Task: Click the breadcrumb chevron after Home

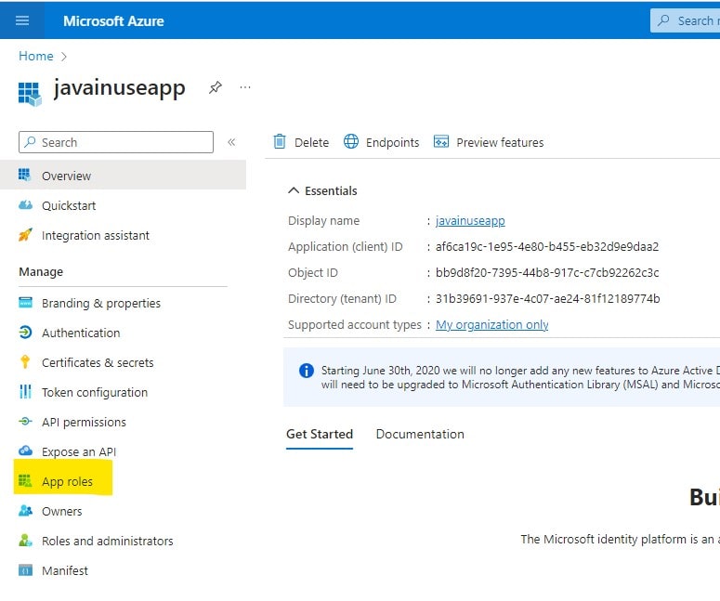Action: pyautogui.click(x=64, y=57)
